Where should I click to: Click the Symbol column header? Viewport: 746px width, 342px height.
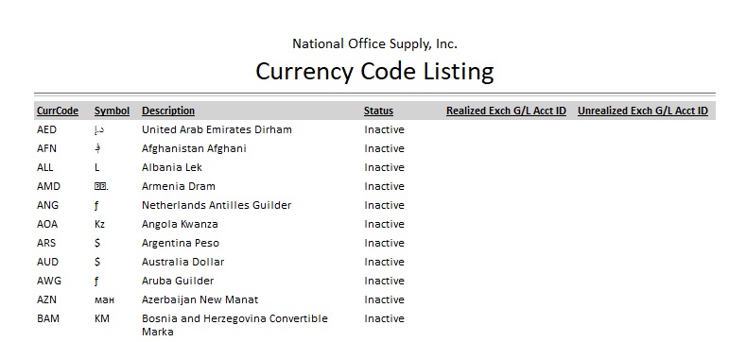[x=112, y=111]
